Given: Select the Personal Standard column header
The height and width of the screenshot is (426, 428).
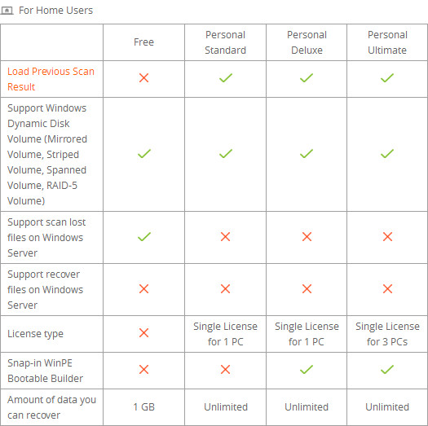Looking at the screenshot, I should [226, 42].
